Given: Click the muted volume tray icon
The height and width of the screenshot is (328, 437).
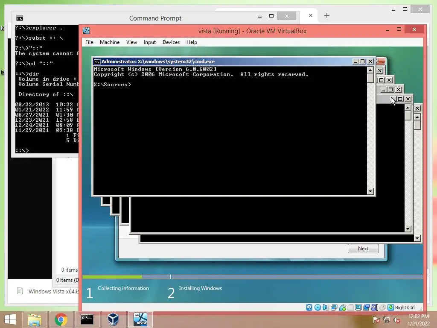Looking at the screenshot, I should point(396,320).
